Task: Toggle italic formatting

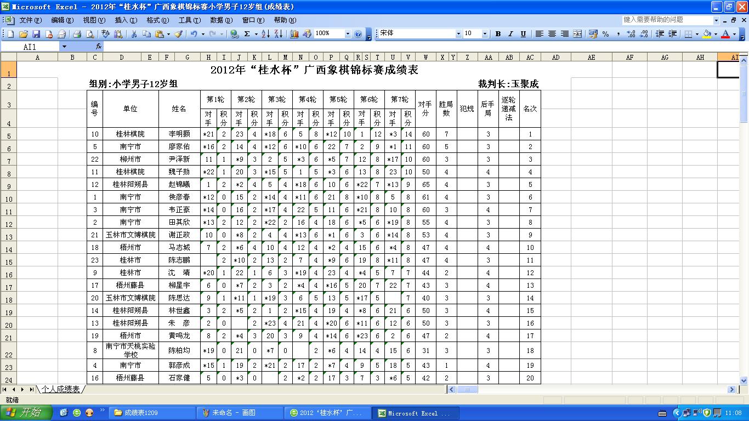Action: 510,33
